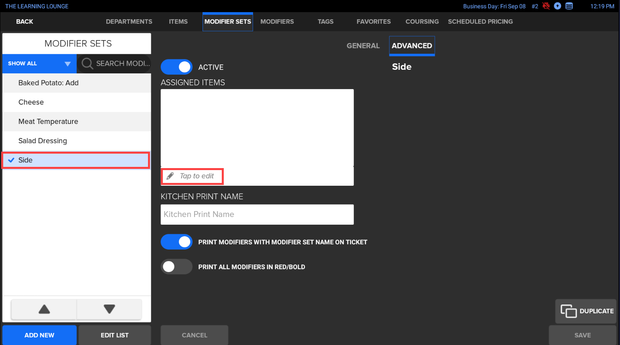Screen dimensions: 620x345
Task: Switch to the General tab
Action: point(363,46)
